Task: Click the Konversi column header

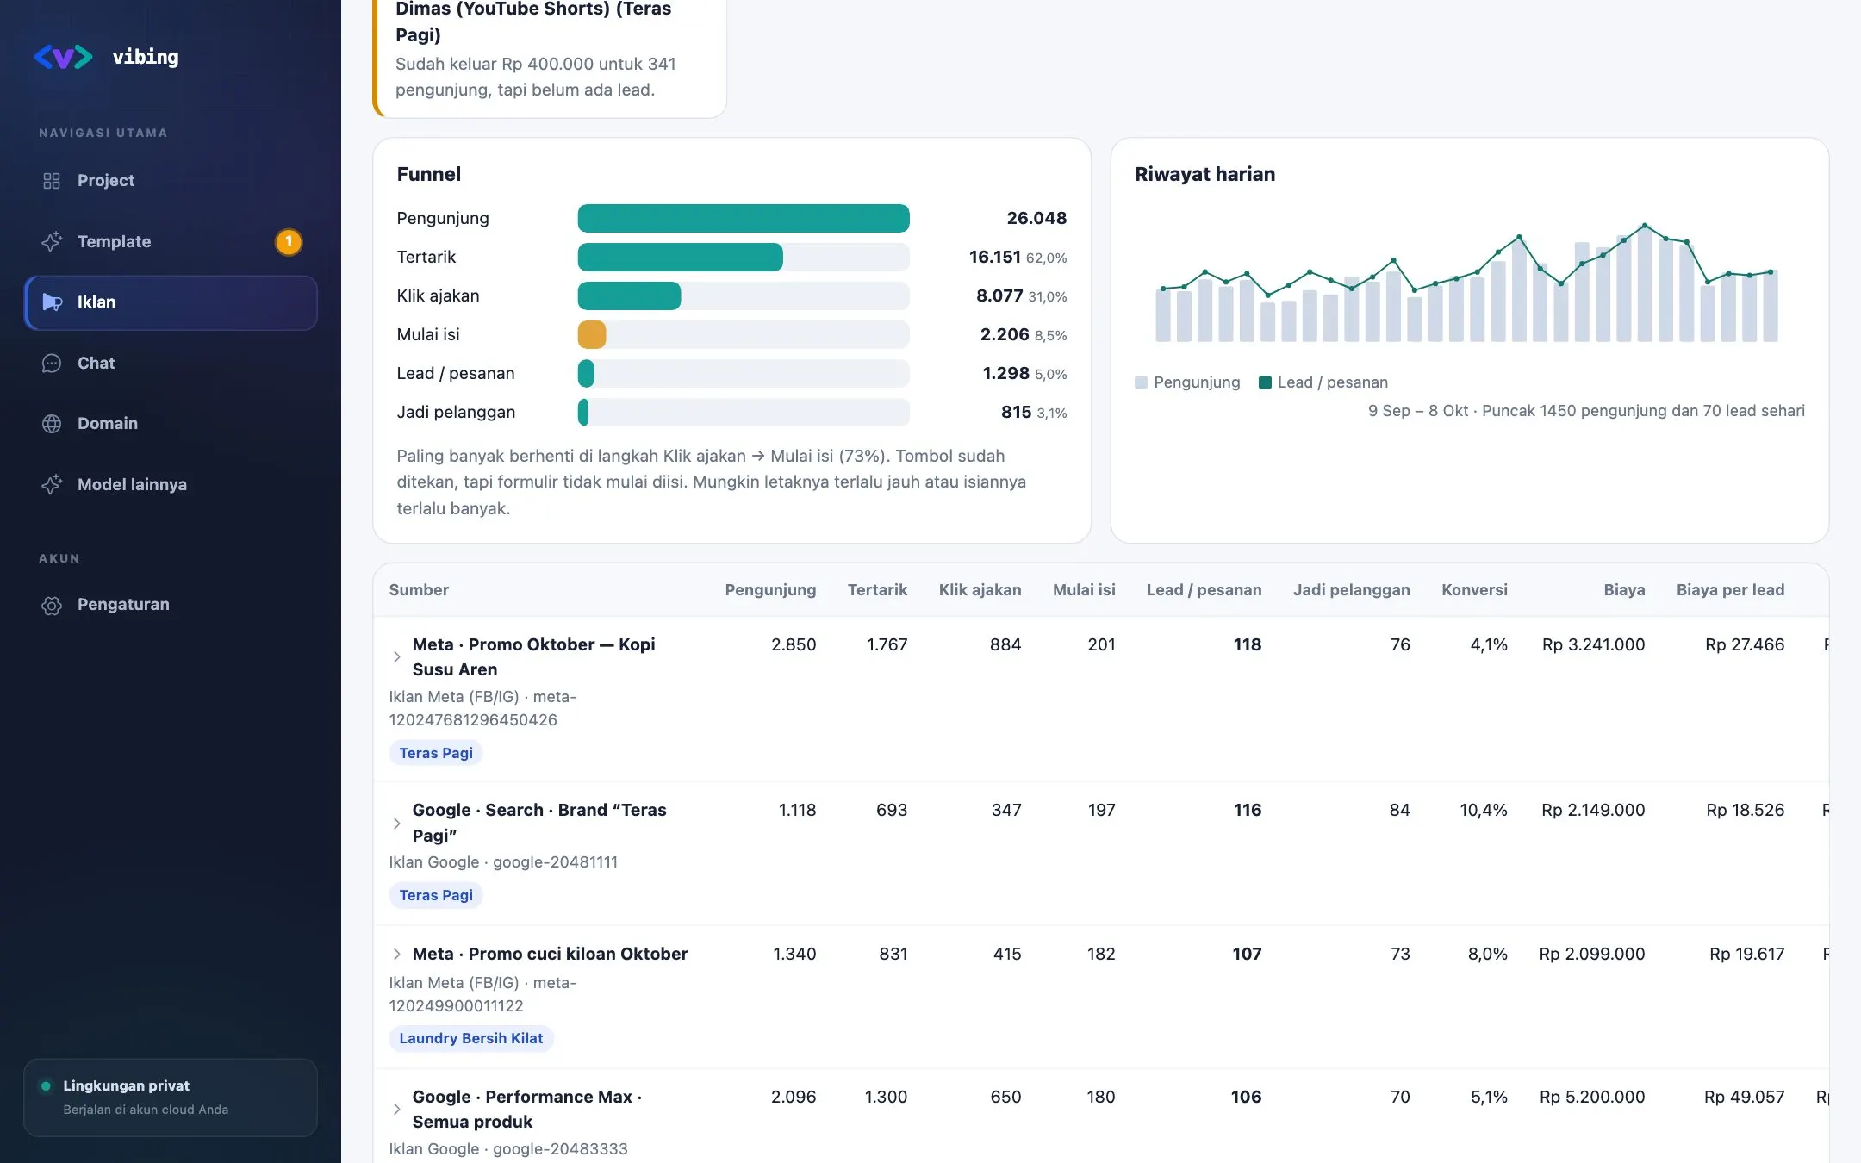Action: point(1474,590)
